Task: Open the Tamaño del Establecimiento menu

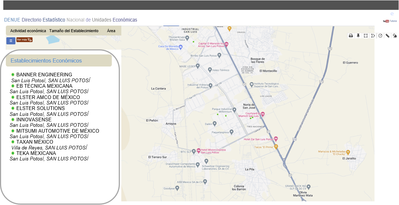Action: (74, 31)
